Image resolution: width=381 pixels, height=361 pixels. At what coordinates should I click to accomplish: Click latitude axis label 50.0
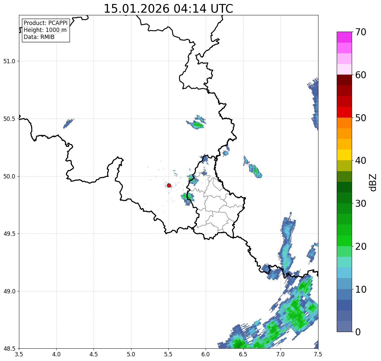tap(9, 177)
